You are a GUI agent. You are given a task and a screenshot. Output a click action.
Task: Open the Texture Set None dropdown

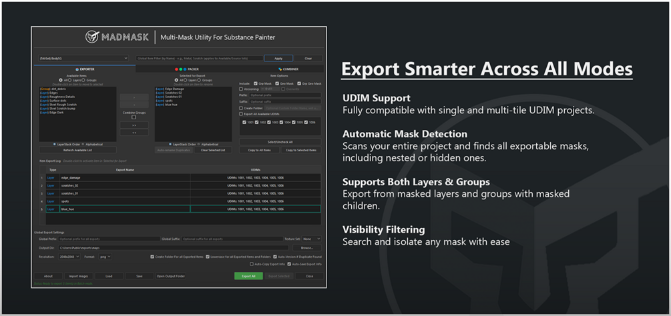(312, 239)
